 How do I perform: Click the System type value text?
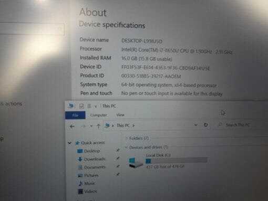pyautogui.click(x=169, y=85)
